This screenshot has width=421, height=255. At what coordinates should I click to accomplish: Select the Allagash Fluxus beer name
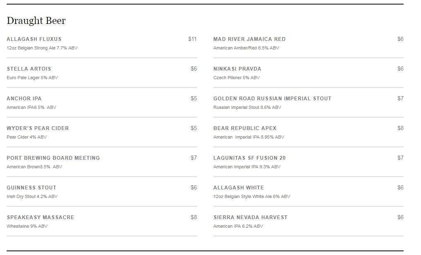[34, 39]
